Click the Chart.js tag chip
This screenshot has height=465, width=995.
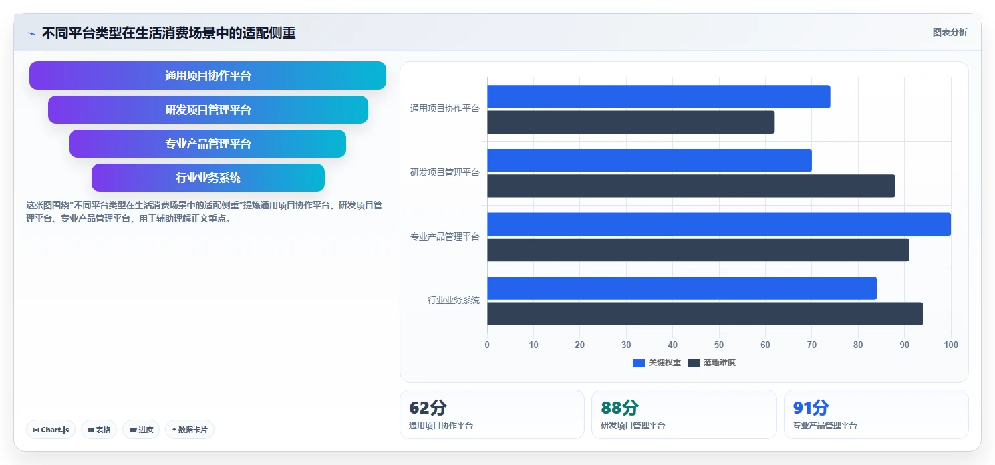[x=51, y=430]
